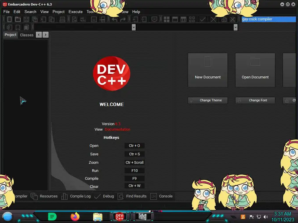298x223 pixels.
Task: Click the Save All toolbar icon
Action: [35, 19]
